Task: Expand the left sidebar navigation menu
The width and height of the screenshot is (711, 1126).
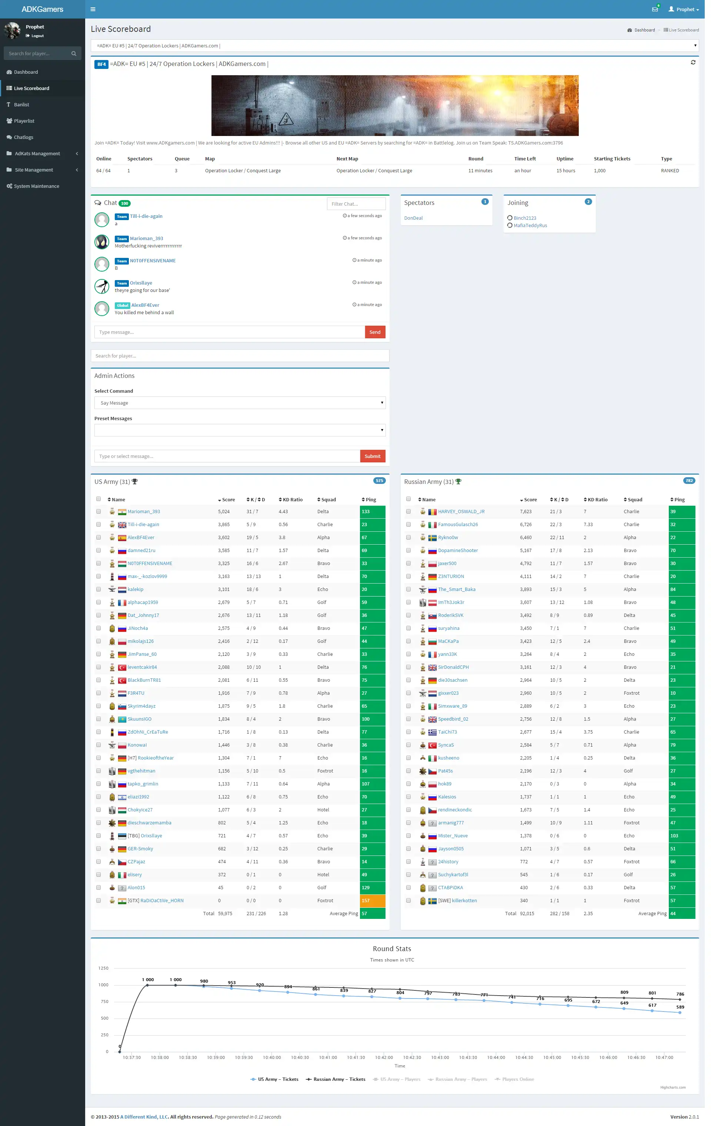Action: 93,9
